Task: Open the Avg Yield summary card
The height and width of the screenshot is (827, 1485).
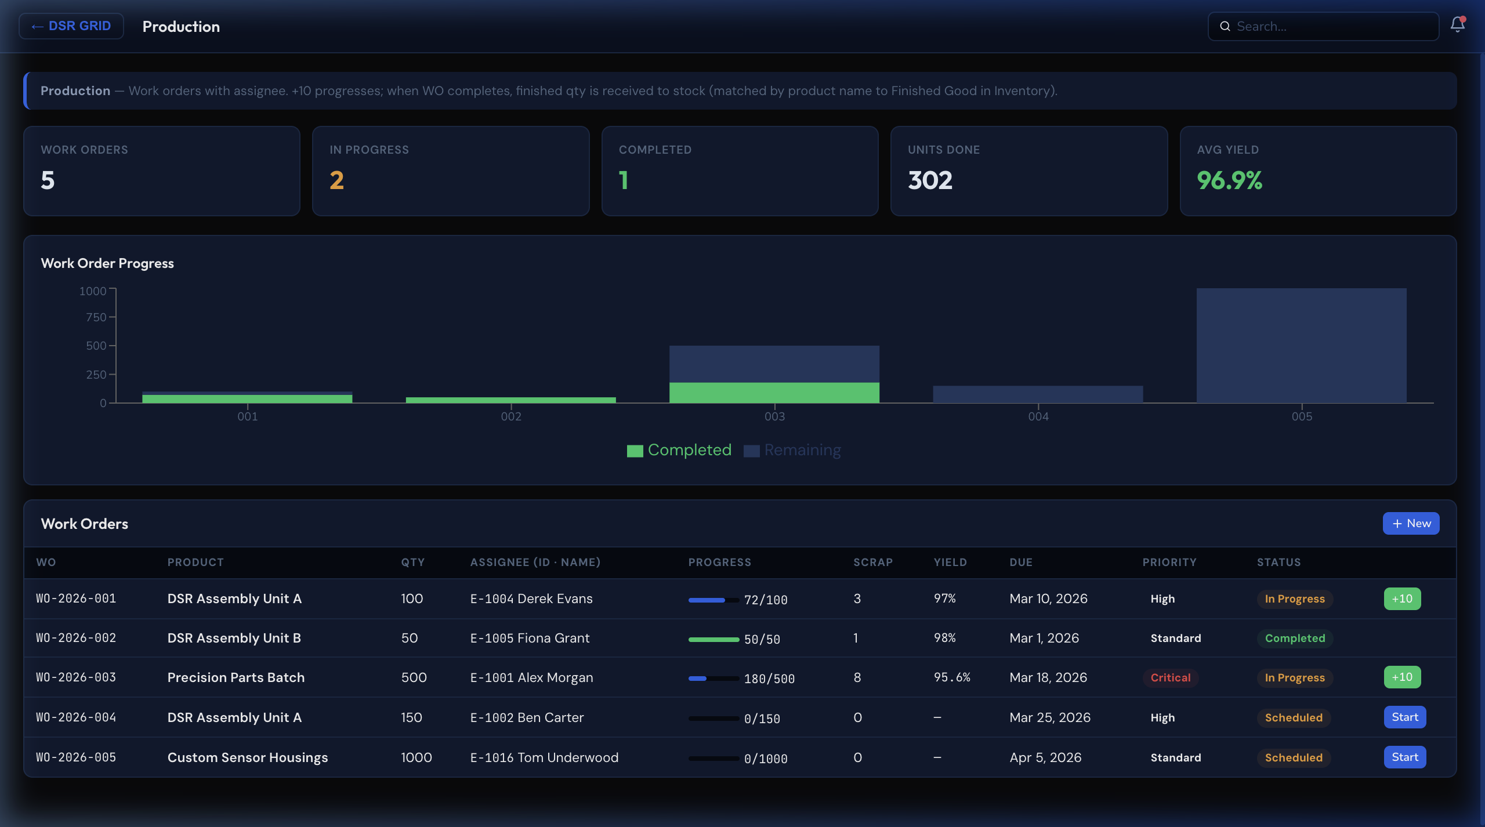Action: (x=1318, y=171)
